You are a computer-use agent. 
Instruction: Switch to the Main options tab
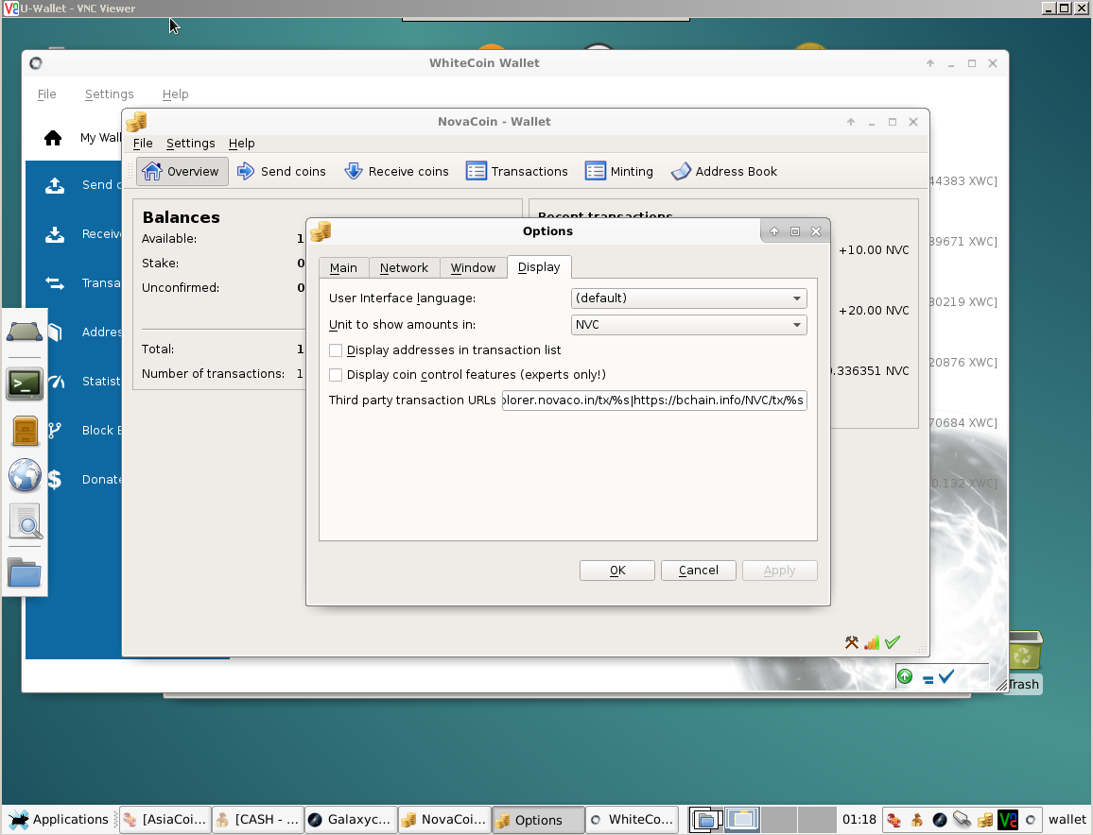(x=343, y=268)
